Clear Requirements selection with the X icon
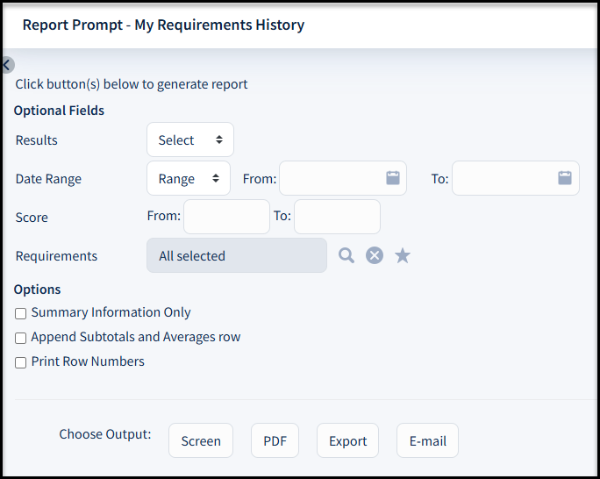Screen dimensions: 600x479 [375, 255]
